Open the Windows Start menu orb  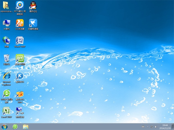(5, 126)
